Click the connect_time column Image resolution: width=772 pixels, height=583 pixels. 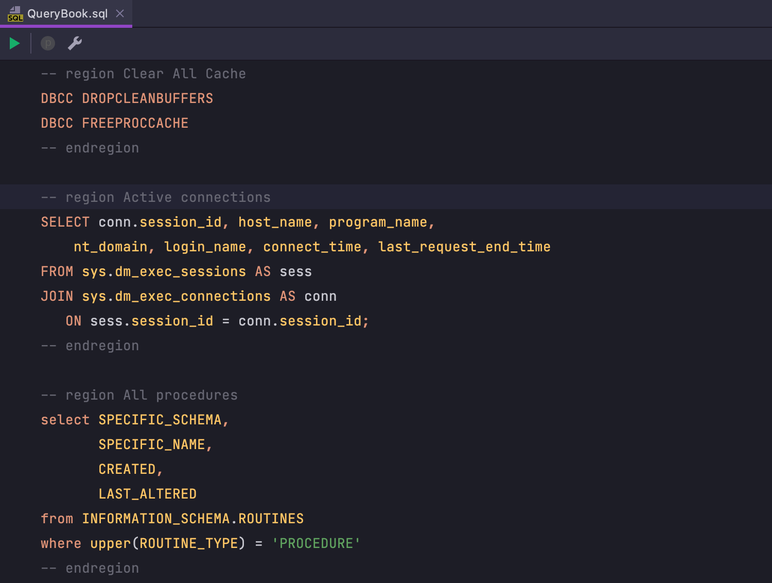(x=312, y=247)
